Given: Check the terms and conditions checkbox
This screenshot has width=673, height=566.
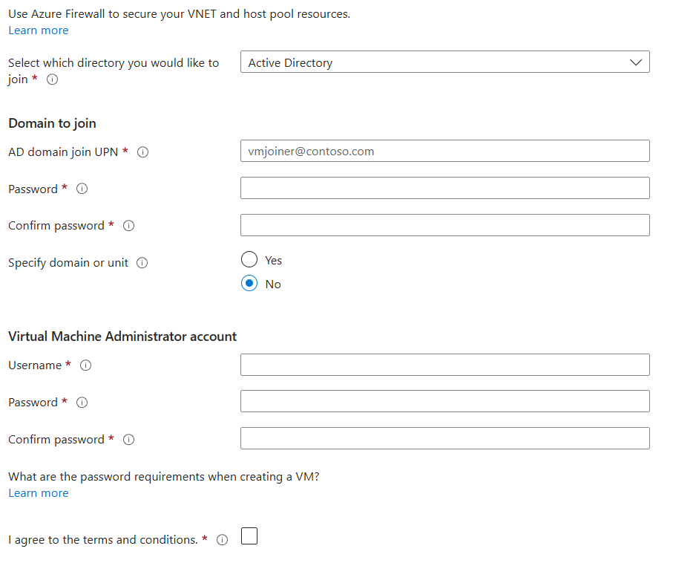Looking at the screenshot, I should point(249,536).
